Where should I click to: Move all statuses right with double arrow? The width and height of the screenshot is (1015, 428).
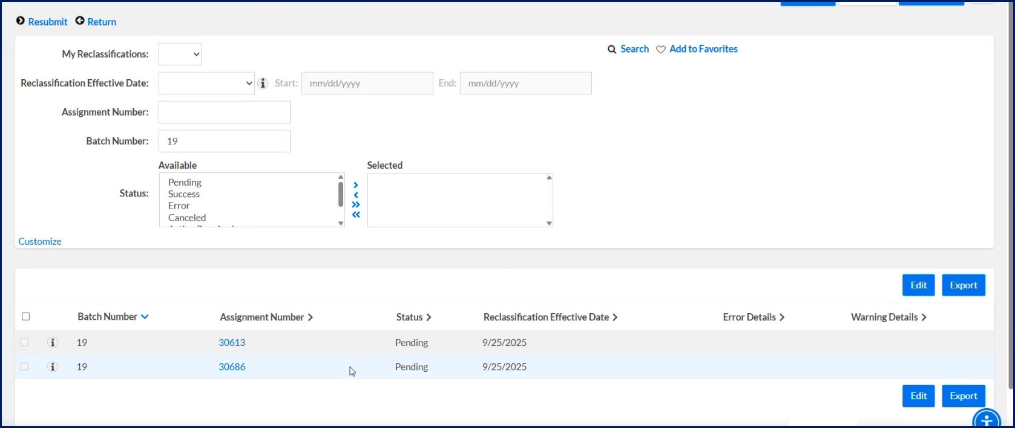click(356, 204)
